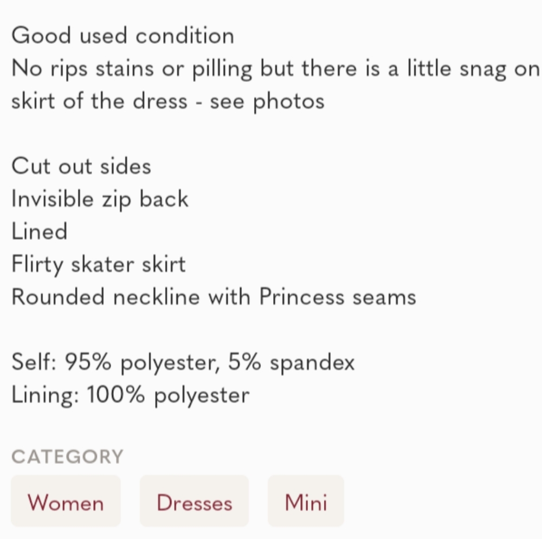This screenshot has height=539, width=542.
Task: Click the '5% spandex' text
Action: (291, 362)
